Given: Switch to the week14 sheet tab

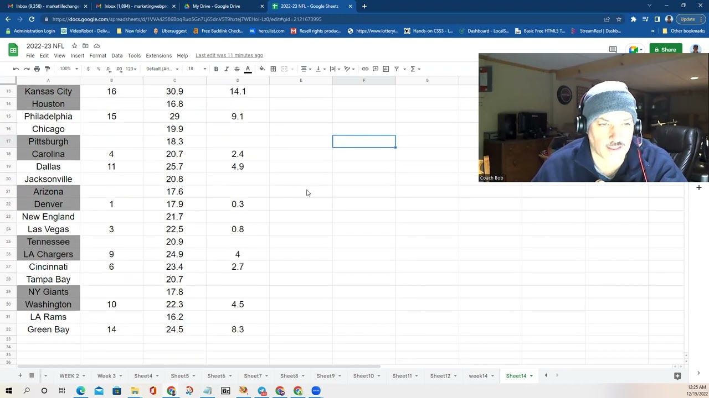Looking at the screenshot, I should (x=478, y=376).
